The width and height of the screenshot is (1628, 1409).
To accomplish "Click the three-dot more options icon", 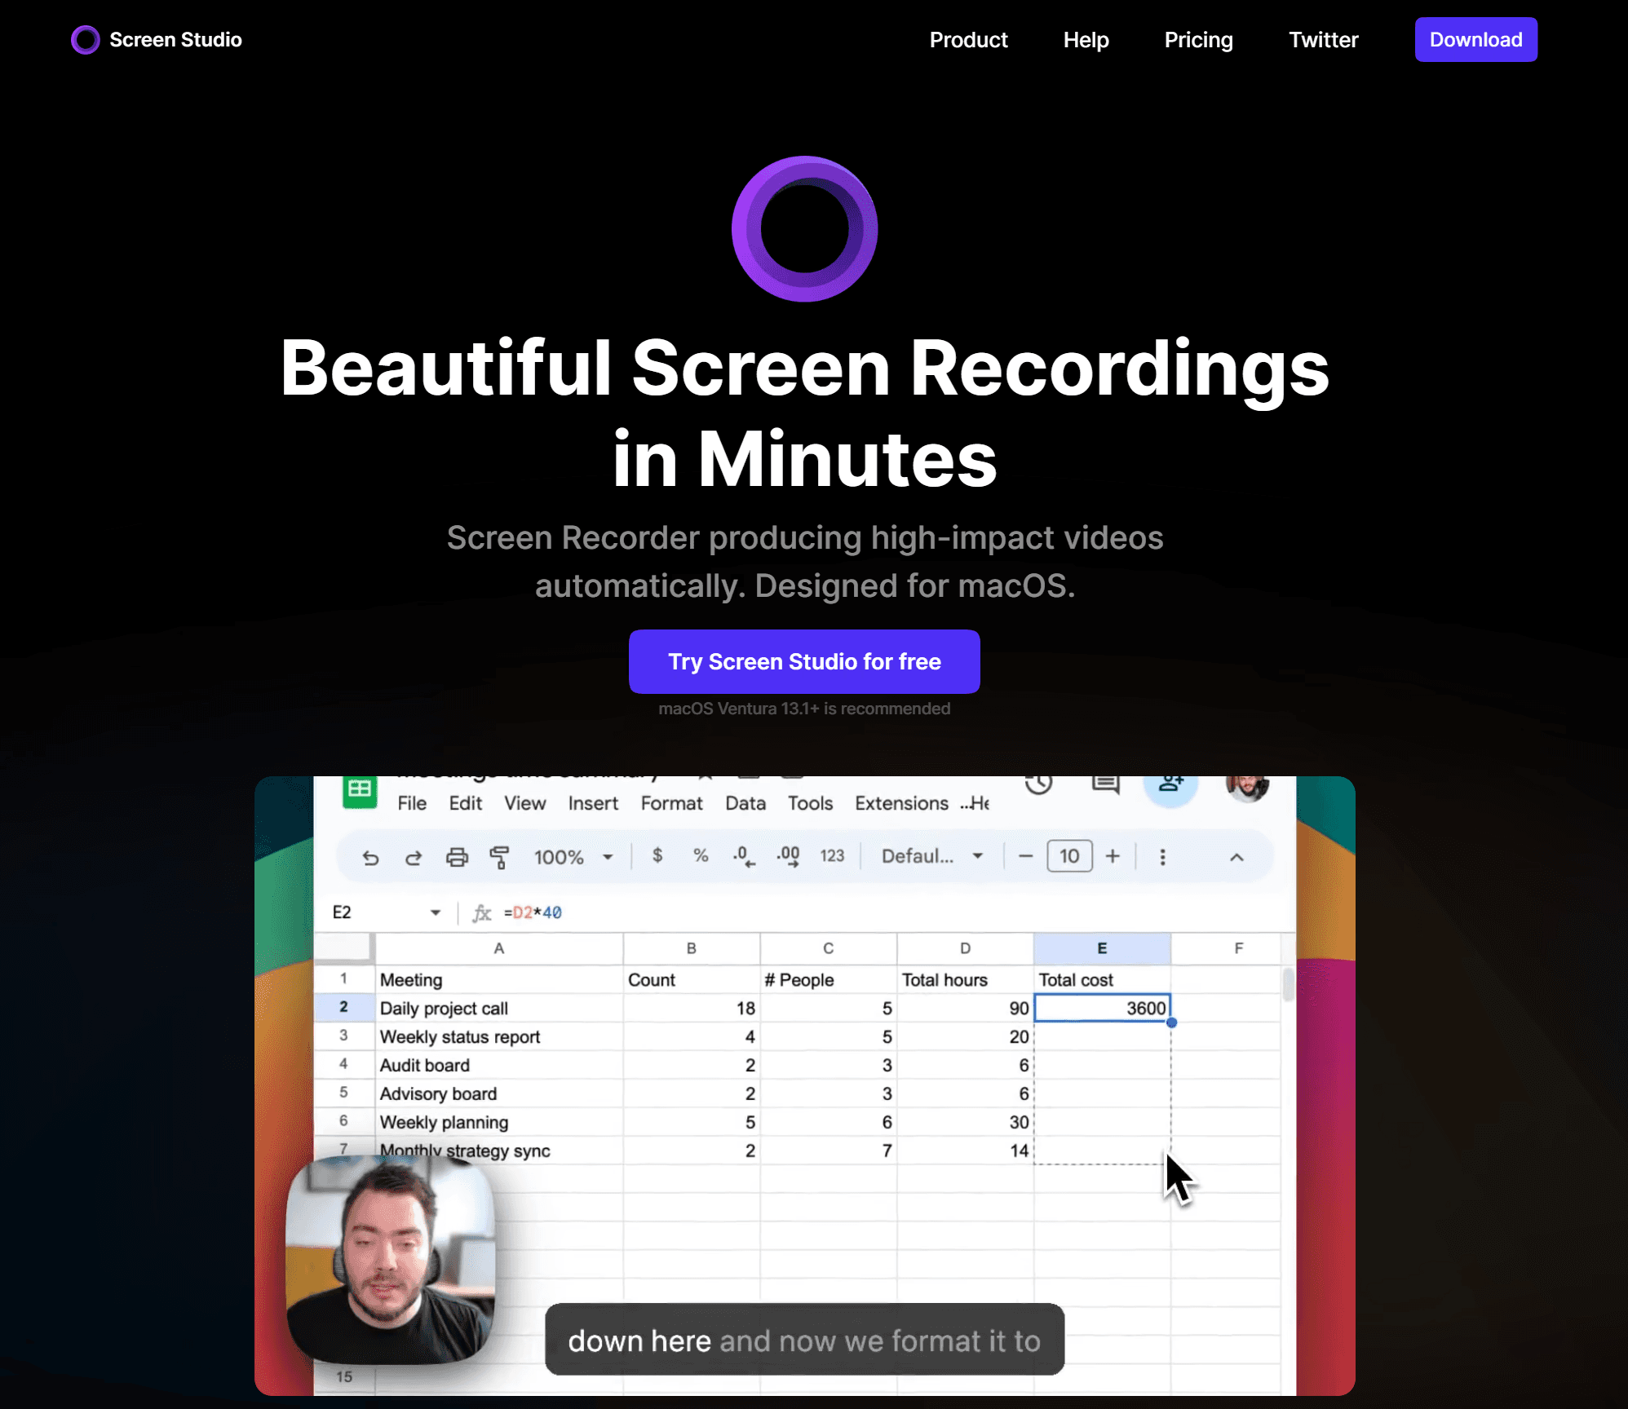I will [1162, 857].
